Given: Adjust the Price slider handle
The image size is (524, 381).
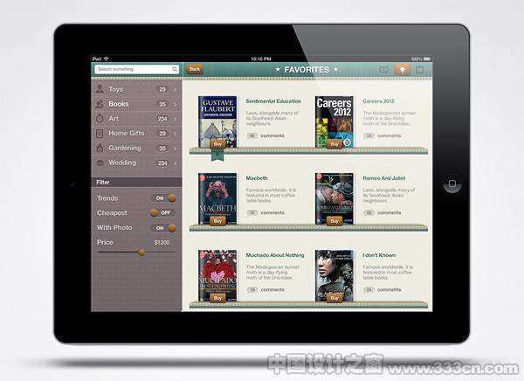Looking at the screenshot, I should [142, 253].
